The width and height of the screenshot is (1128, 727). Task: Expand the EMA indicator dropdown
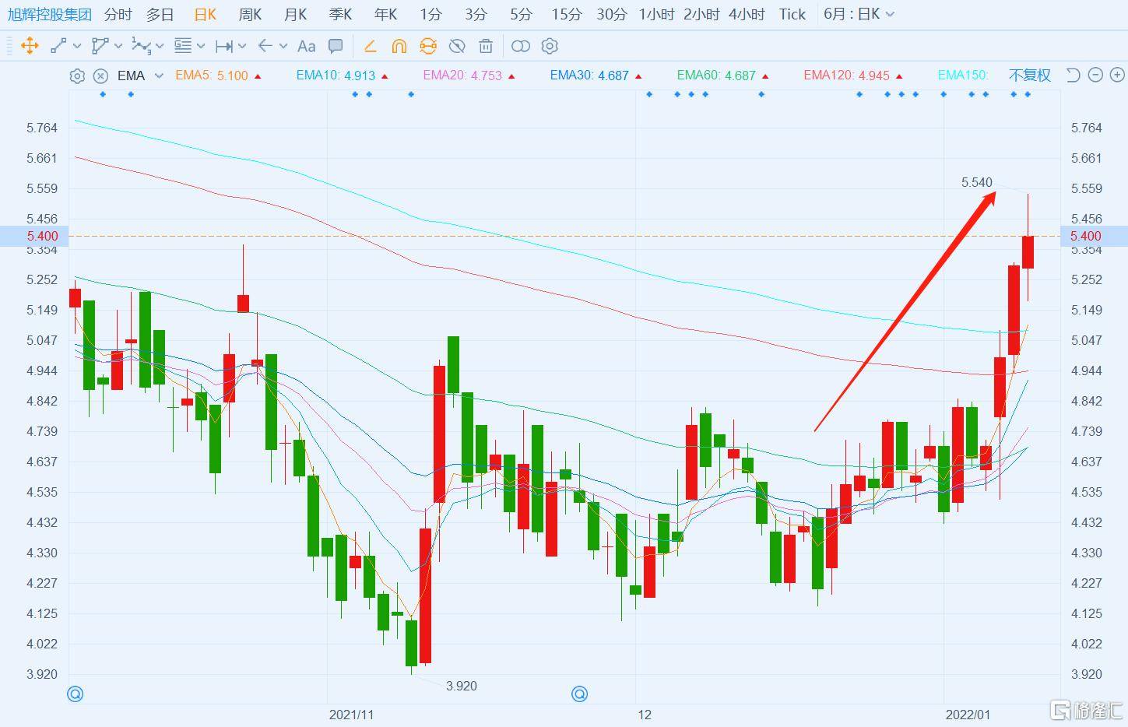pos(159,76)
